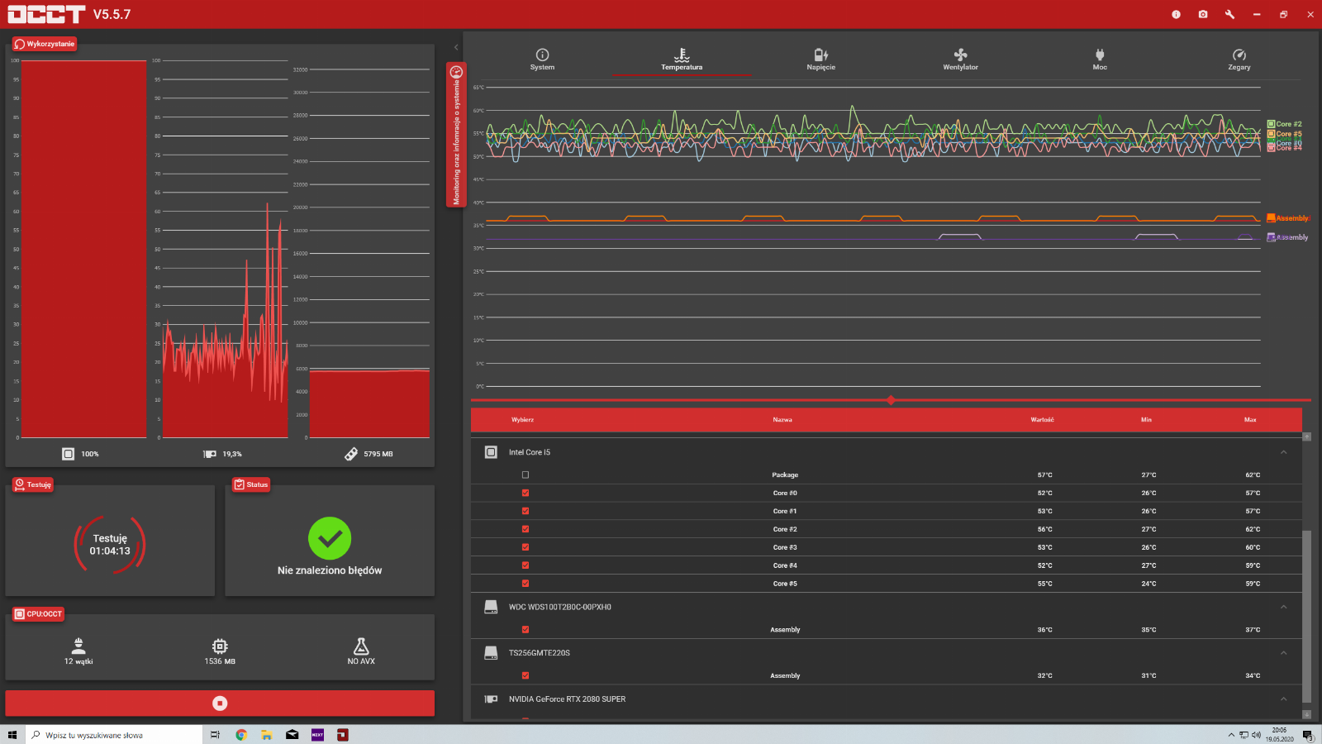The width and height of the screenshot is (1322, 744).
Task: Open Task View on the taskbar
Action: click(215, 735)
